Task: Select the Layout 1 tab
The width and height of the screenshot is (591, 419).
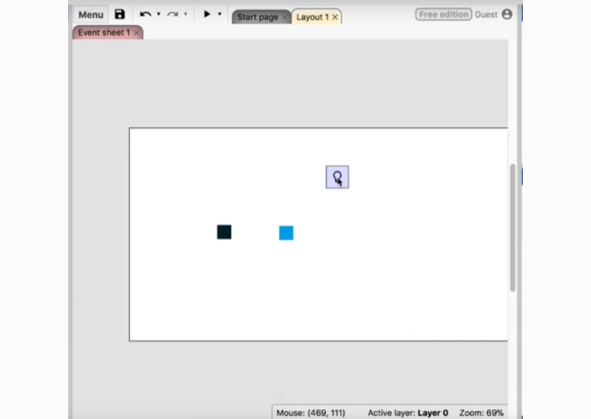Action: (312, 17)
